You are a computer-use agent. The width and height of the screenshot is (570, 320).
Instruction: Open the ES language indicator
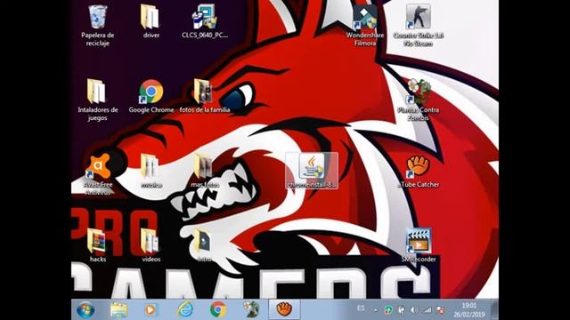(360, 308)
